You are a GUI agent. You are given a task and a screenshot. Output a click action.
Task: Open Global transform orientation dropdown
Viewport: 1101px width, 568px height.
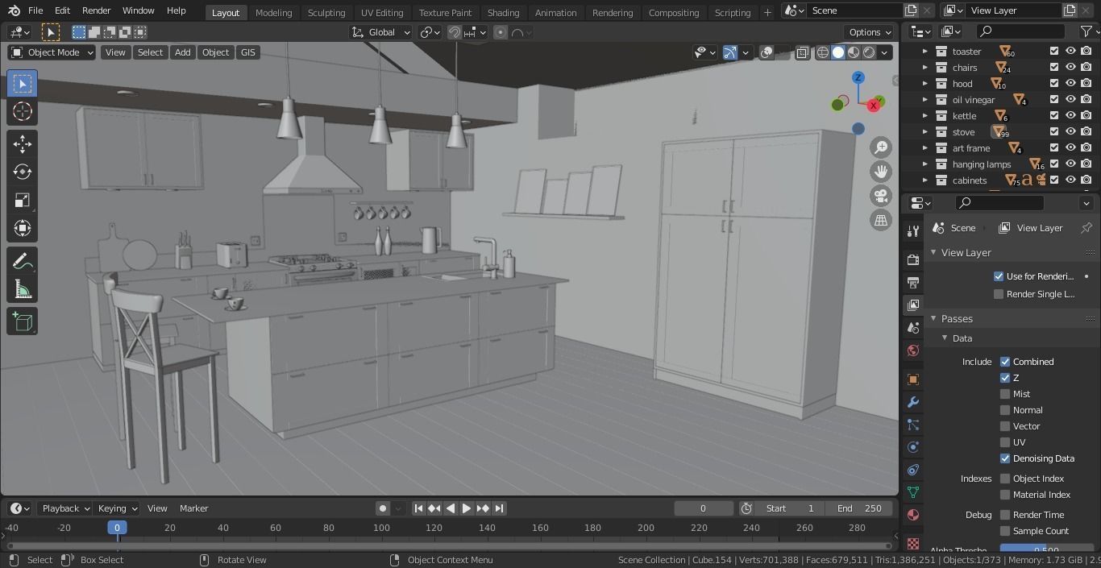coord(381,32)
